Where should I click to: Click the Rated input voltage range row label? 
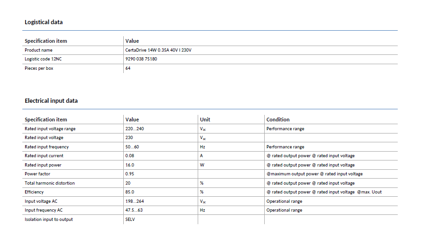point(50,129)
